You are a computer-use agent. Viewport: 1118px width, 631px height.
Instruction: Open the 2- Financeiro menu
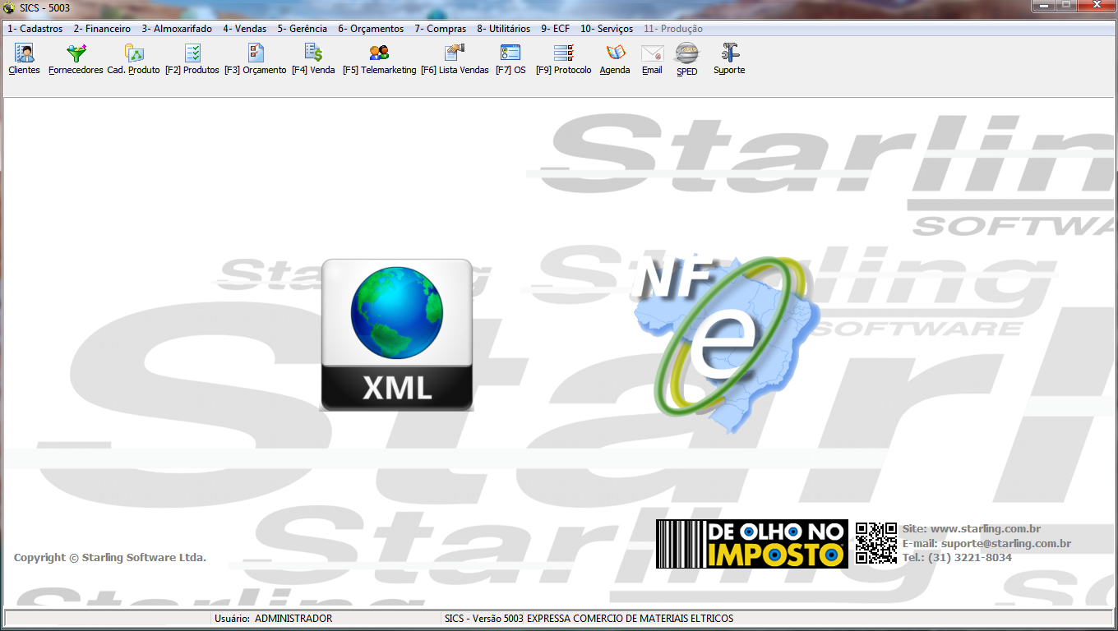tap(102, 29)
